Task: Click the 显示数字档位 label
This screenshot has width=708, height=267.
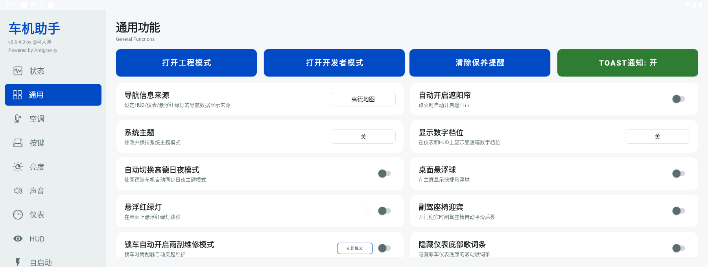Action: pos(441,133)
